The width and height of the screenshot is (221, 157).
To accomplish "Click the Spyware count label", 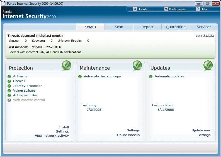I will (x=38, y=41).
